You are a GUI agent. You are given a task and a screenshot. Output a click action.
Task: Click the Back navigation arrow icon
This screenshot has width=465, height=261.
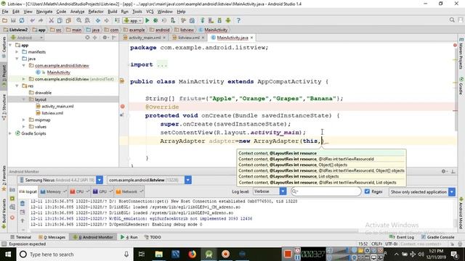tap(98, 20)
